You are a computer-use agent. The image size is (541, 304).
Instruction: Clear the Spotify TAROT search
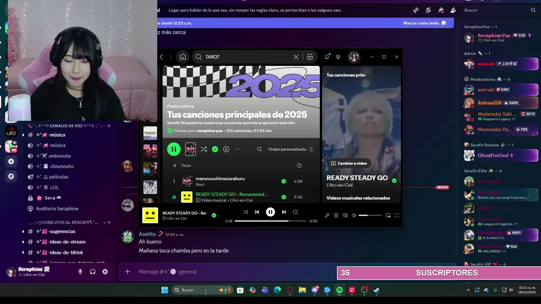pos(296,57)
